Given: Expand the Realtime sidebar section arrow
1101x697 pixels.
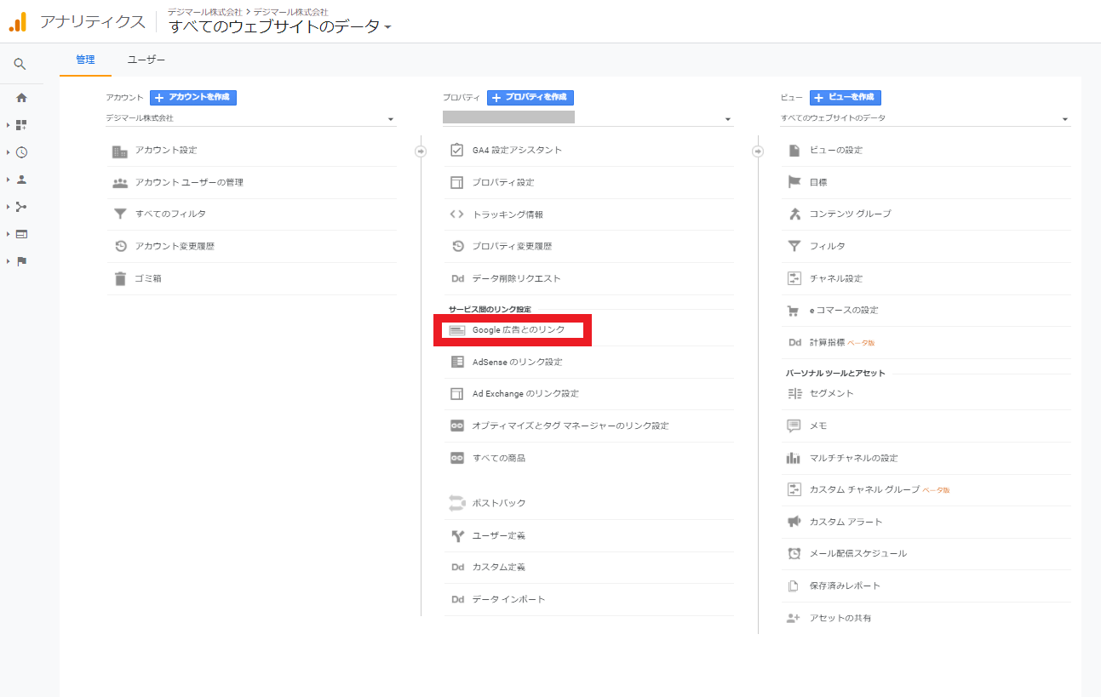Looking at the screenshot, I should click(8, 152).
